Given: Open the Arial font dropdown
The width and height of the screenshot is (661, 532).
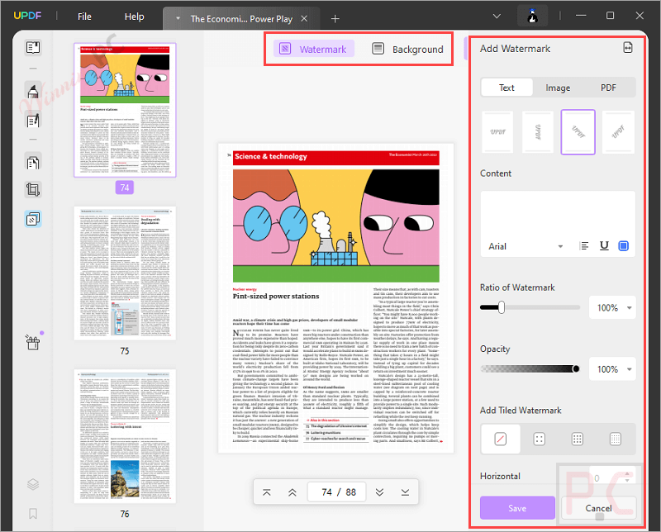Looking at the screenshot, I should pos(525,246).
